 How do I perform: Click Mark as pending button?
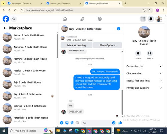[76, 45]
